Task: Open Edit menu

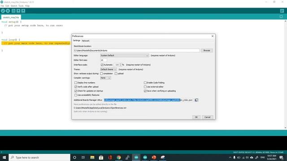Action: (x=7, y=6)
